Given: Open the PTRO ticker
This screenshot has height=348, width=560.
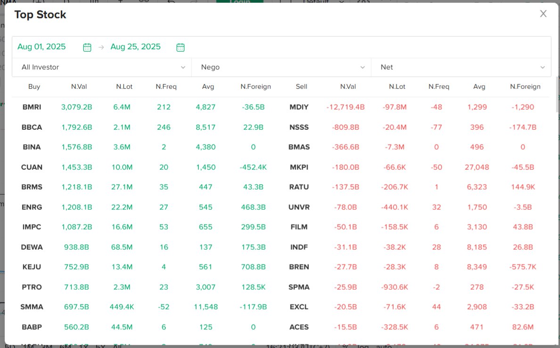Looking at the screenshot, I should coord(32,287).
